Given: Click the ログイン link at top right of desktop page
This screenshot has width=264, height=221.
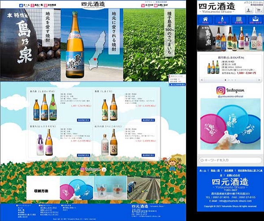Looking at the screenshot, I should coord(148,2).
